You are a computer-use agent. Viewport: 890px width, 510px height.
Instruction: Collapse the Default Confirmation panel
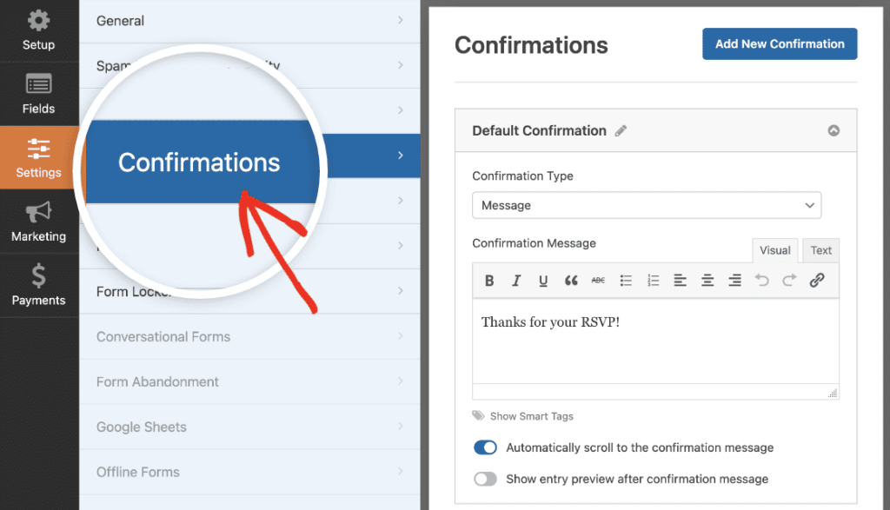(x=834, y=129)
